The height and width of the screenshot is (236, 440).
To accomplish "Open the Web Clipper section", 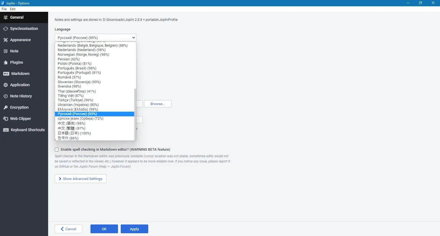I will click(x=24, y=119).
